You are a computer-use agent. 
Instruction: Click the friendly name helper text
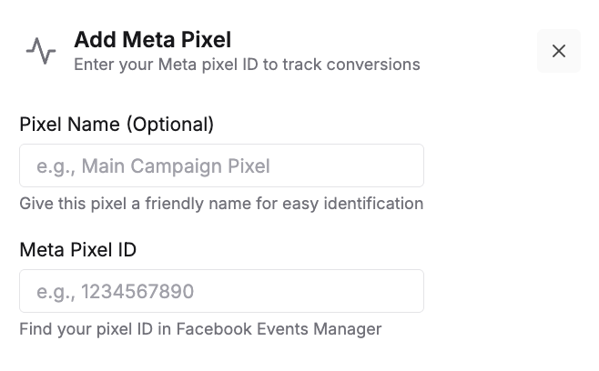[221, 204]
